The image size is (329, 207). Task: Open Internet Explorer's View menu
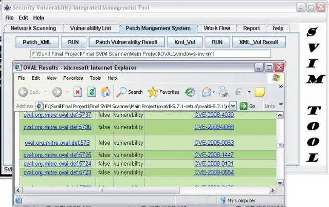[51, 78]
